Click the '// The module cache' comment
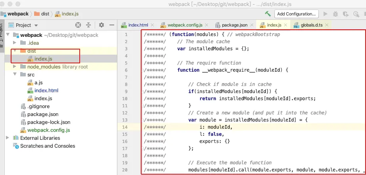The height and width of the screenshot is (175, 366). [x=203, y=42]
